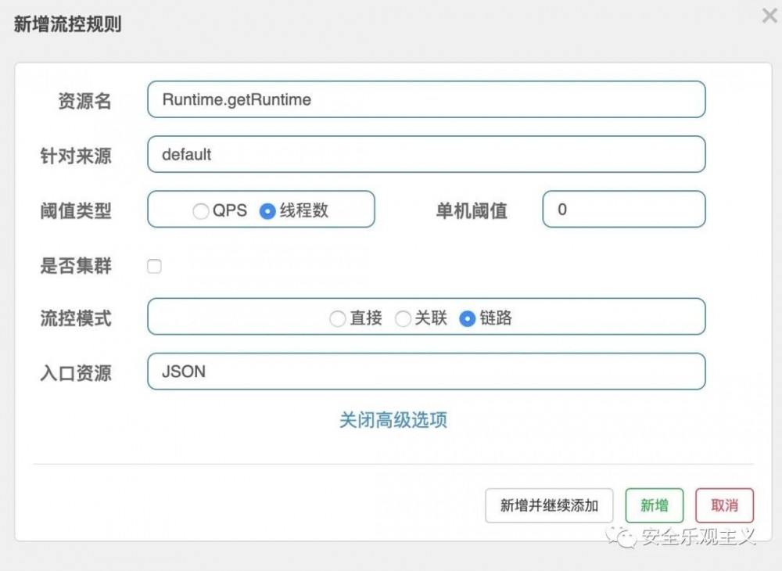Click the 是否集群 label text
The image size is (782, 571).
[x=76, y=266]
